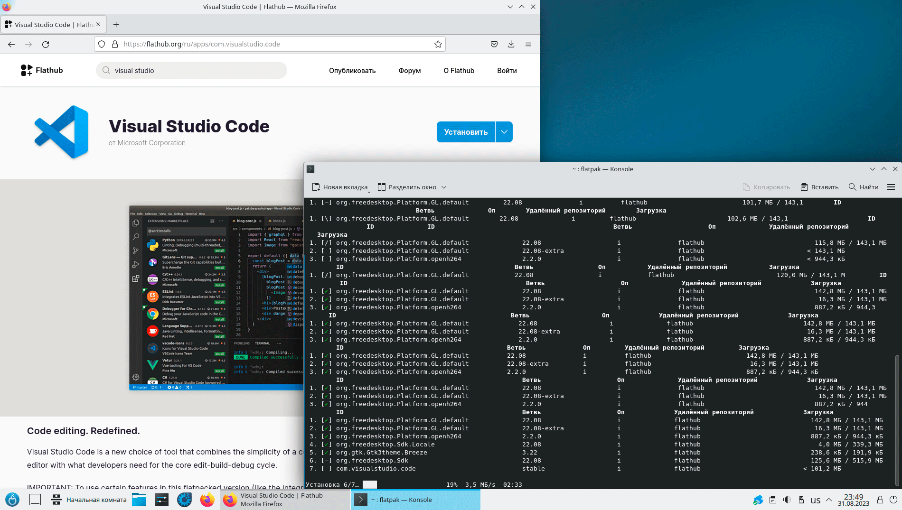Viewport: 902px width, 510px height.
Task: Open the VS Code screenshot thumbnail
Action: pyautogui.click(x=216, y=298)
